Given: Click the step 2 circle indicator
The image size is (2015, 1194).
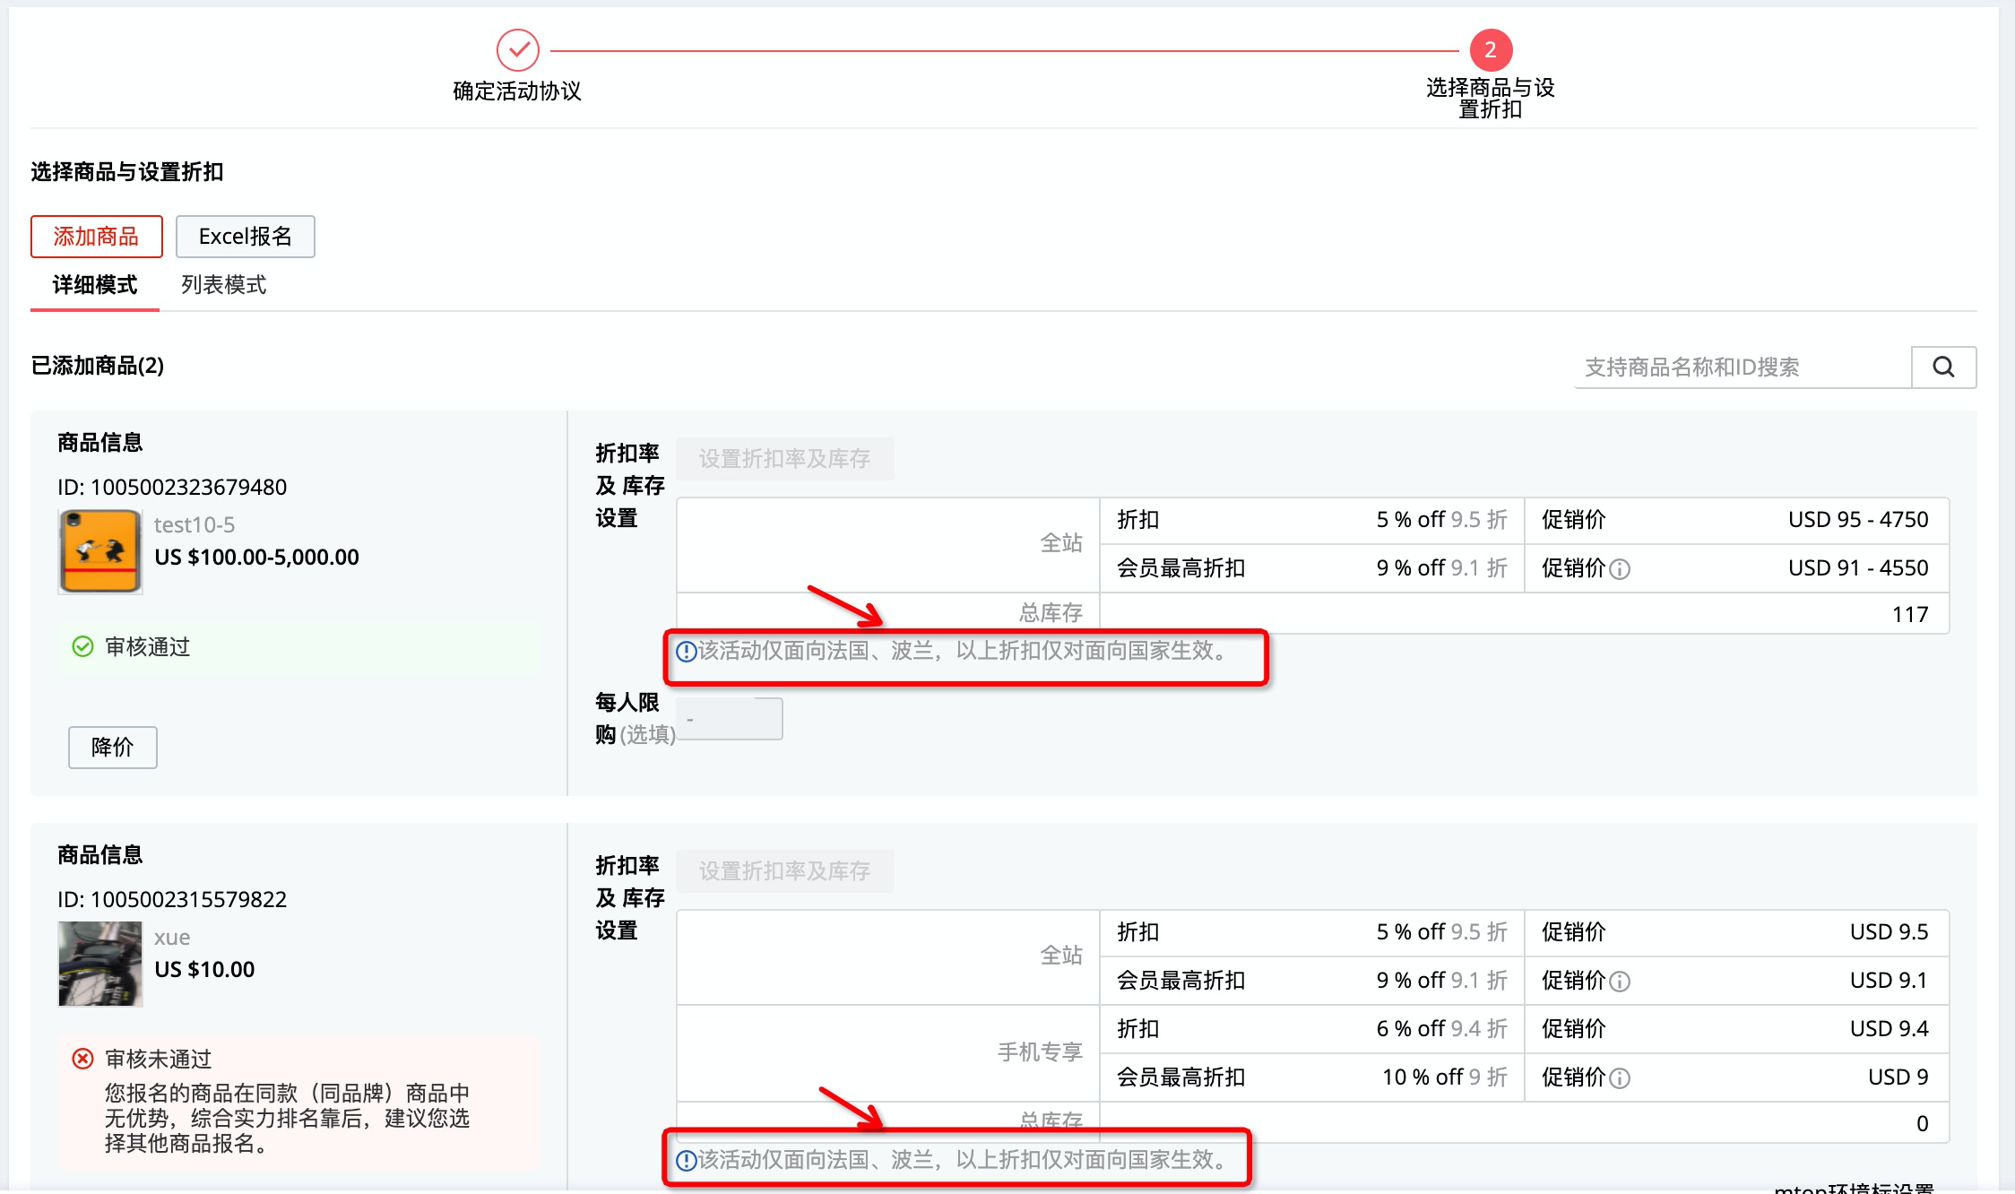Looking at the screenshot, I should 1491,50.
